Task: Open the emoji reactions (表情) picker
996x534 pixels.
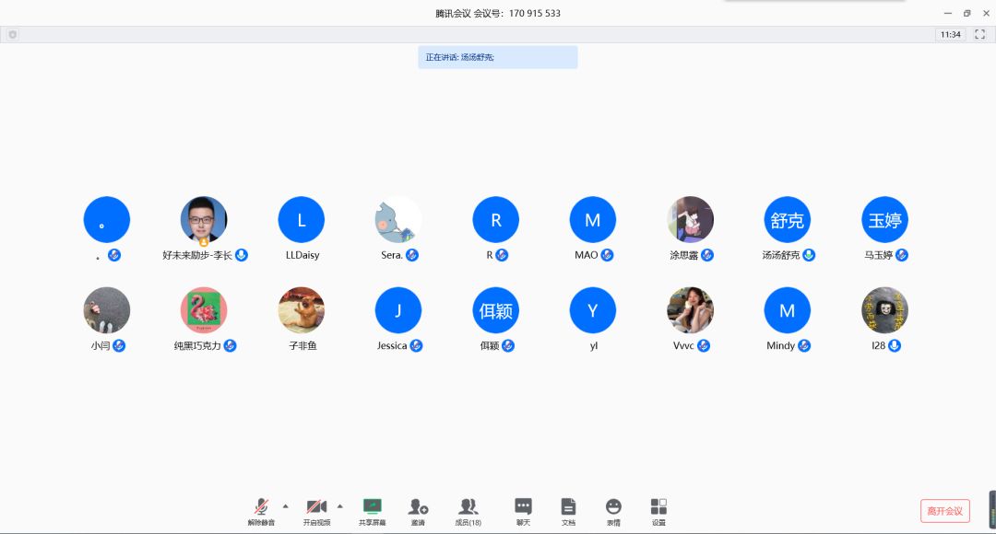Action: [x=613, y=507]
